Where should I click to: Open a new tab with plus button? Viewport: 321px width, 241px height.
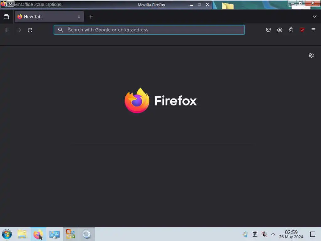pos(91,17)
